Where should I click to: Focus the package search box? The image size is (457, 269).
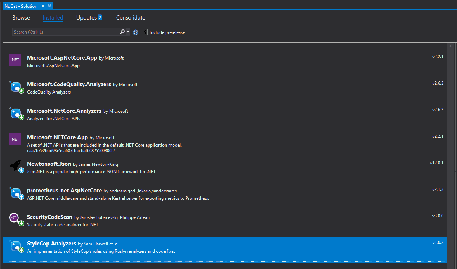[x=65, y=32]
